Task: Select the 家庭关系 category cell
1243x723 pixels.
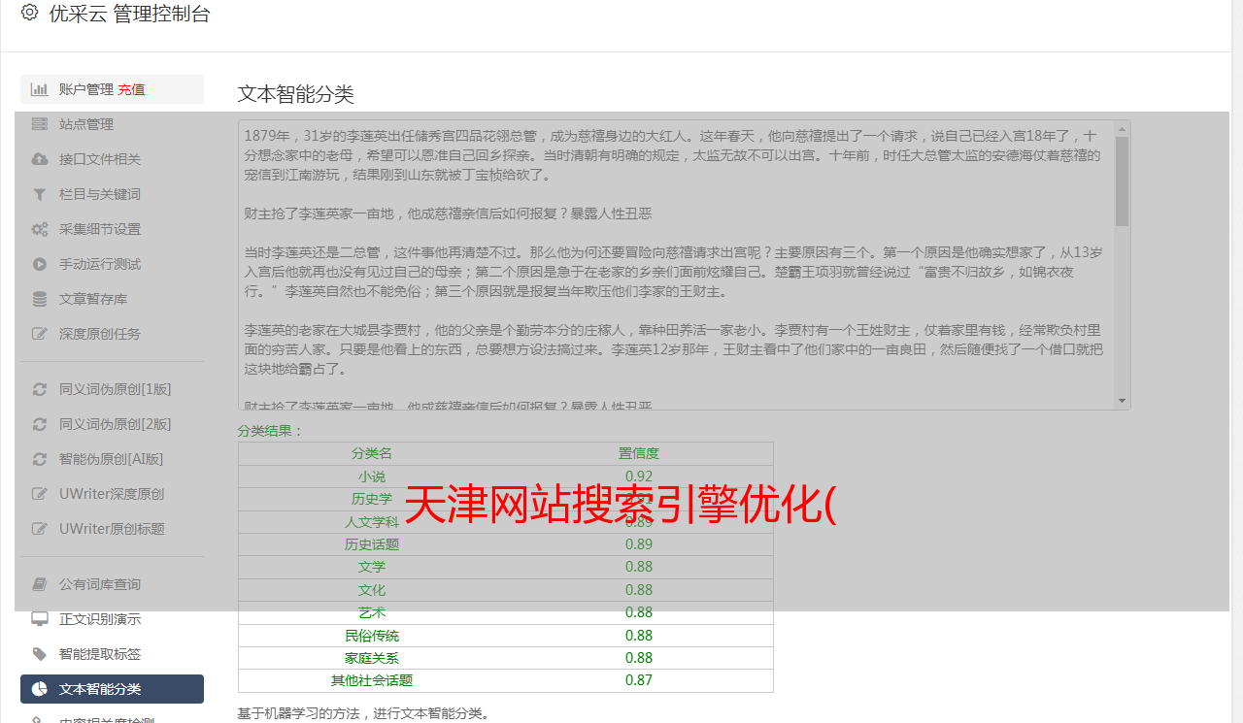Action: [x=372, y=658]
